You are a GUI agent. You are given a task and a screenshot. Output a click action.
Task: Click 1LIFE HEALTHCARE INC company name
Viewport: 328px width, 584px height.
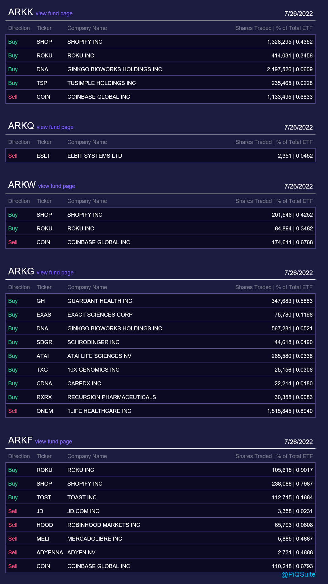pyautogui.click(x=99, y=411)
